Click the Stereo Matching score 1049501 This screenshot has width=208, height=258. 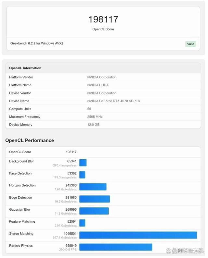pos(69,234)
